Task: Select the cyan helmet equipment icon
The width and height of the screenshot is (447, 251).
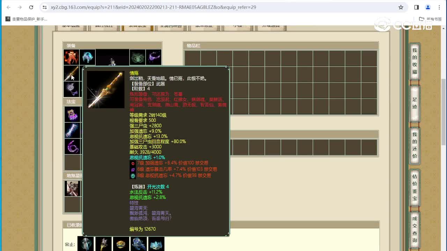Action: tap(87, 57)
